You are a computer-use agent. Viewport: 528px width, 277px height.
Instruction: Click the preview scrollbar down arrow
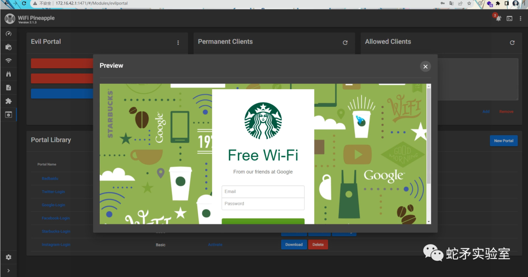click(429, 221)
